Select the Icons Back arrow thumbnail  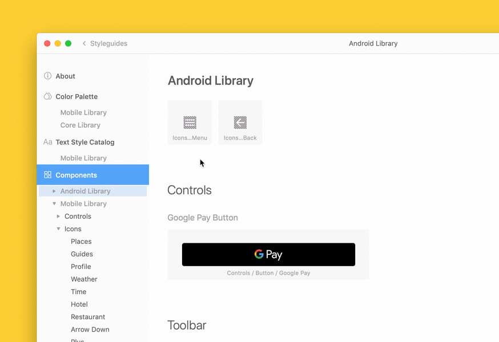coord(240,123)
